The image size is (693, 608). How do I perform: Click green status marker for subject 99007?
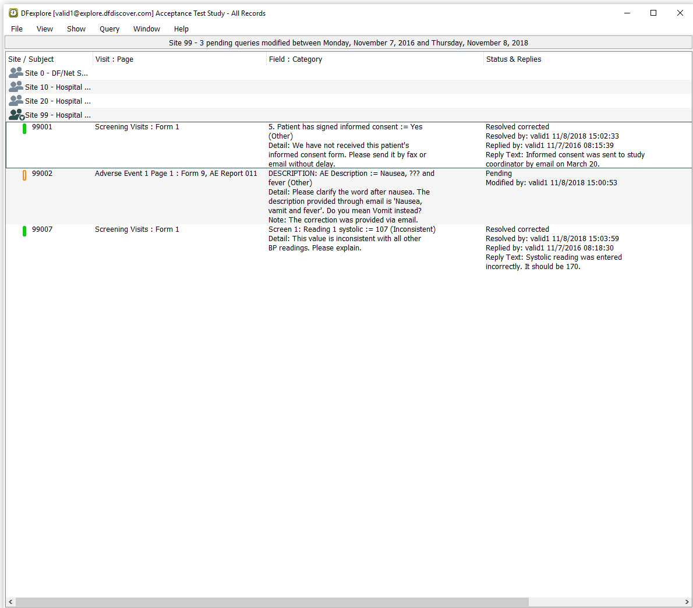(x=24, y=231)
